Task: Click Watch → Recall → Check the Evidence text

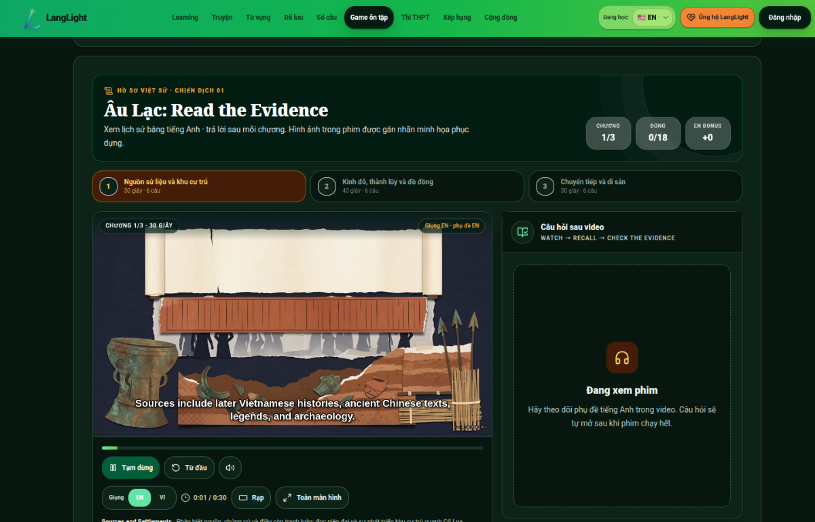Action: coord(608,238)
